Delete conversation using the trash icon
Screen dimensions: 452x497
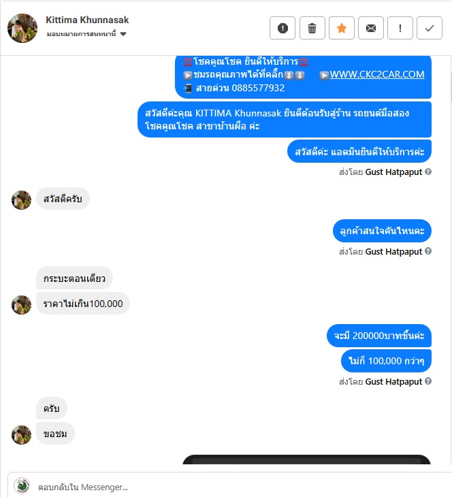[x=312, y=28]
